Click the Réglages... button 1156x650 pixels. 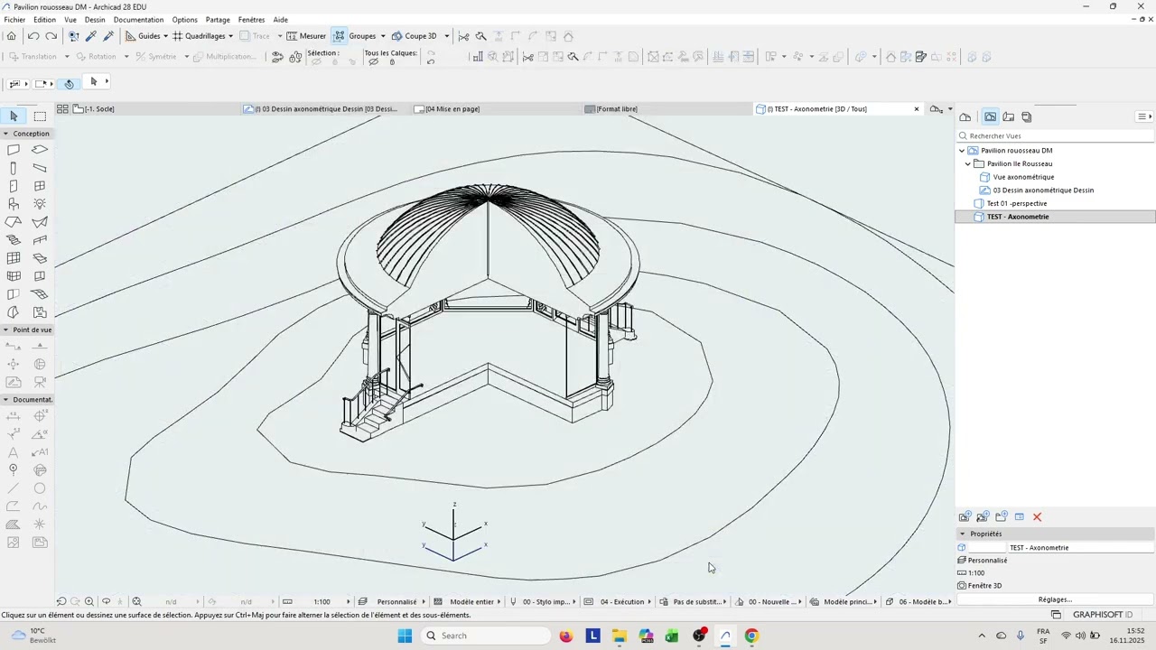[x=1055, y=599]
